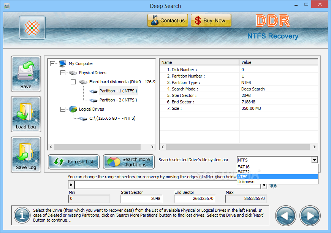Click the C:\ drive icon

83,119
